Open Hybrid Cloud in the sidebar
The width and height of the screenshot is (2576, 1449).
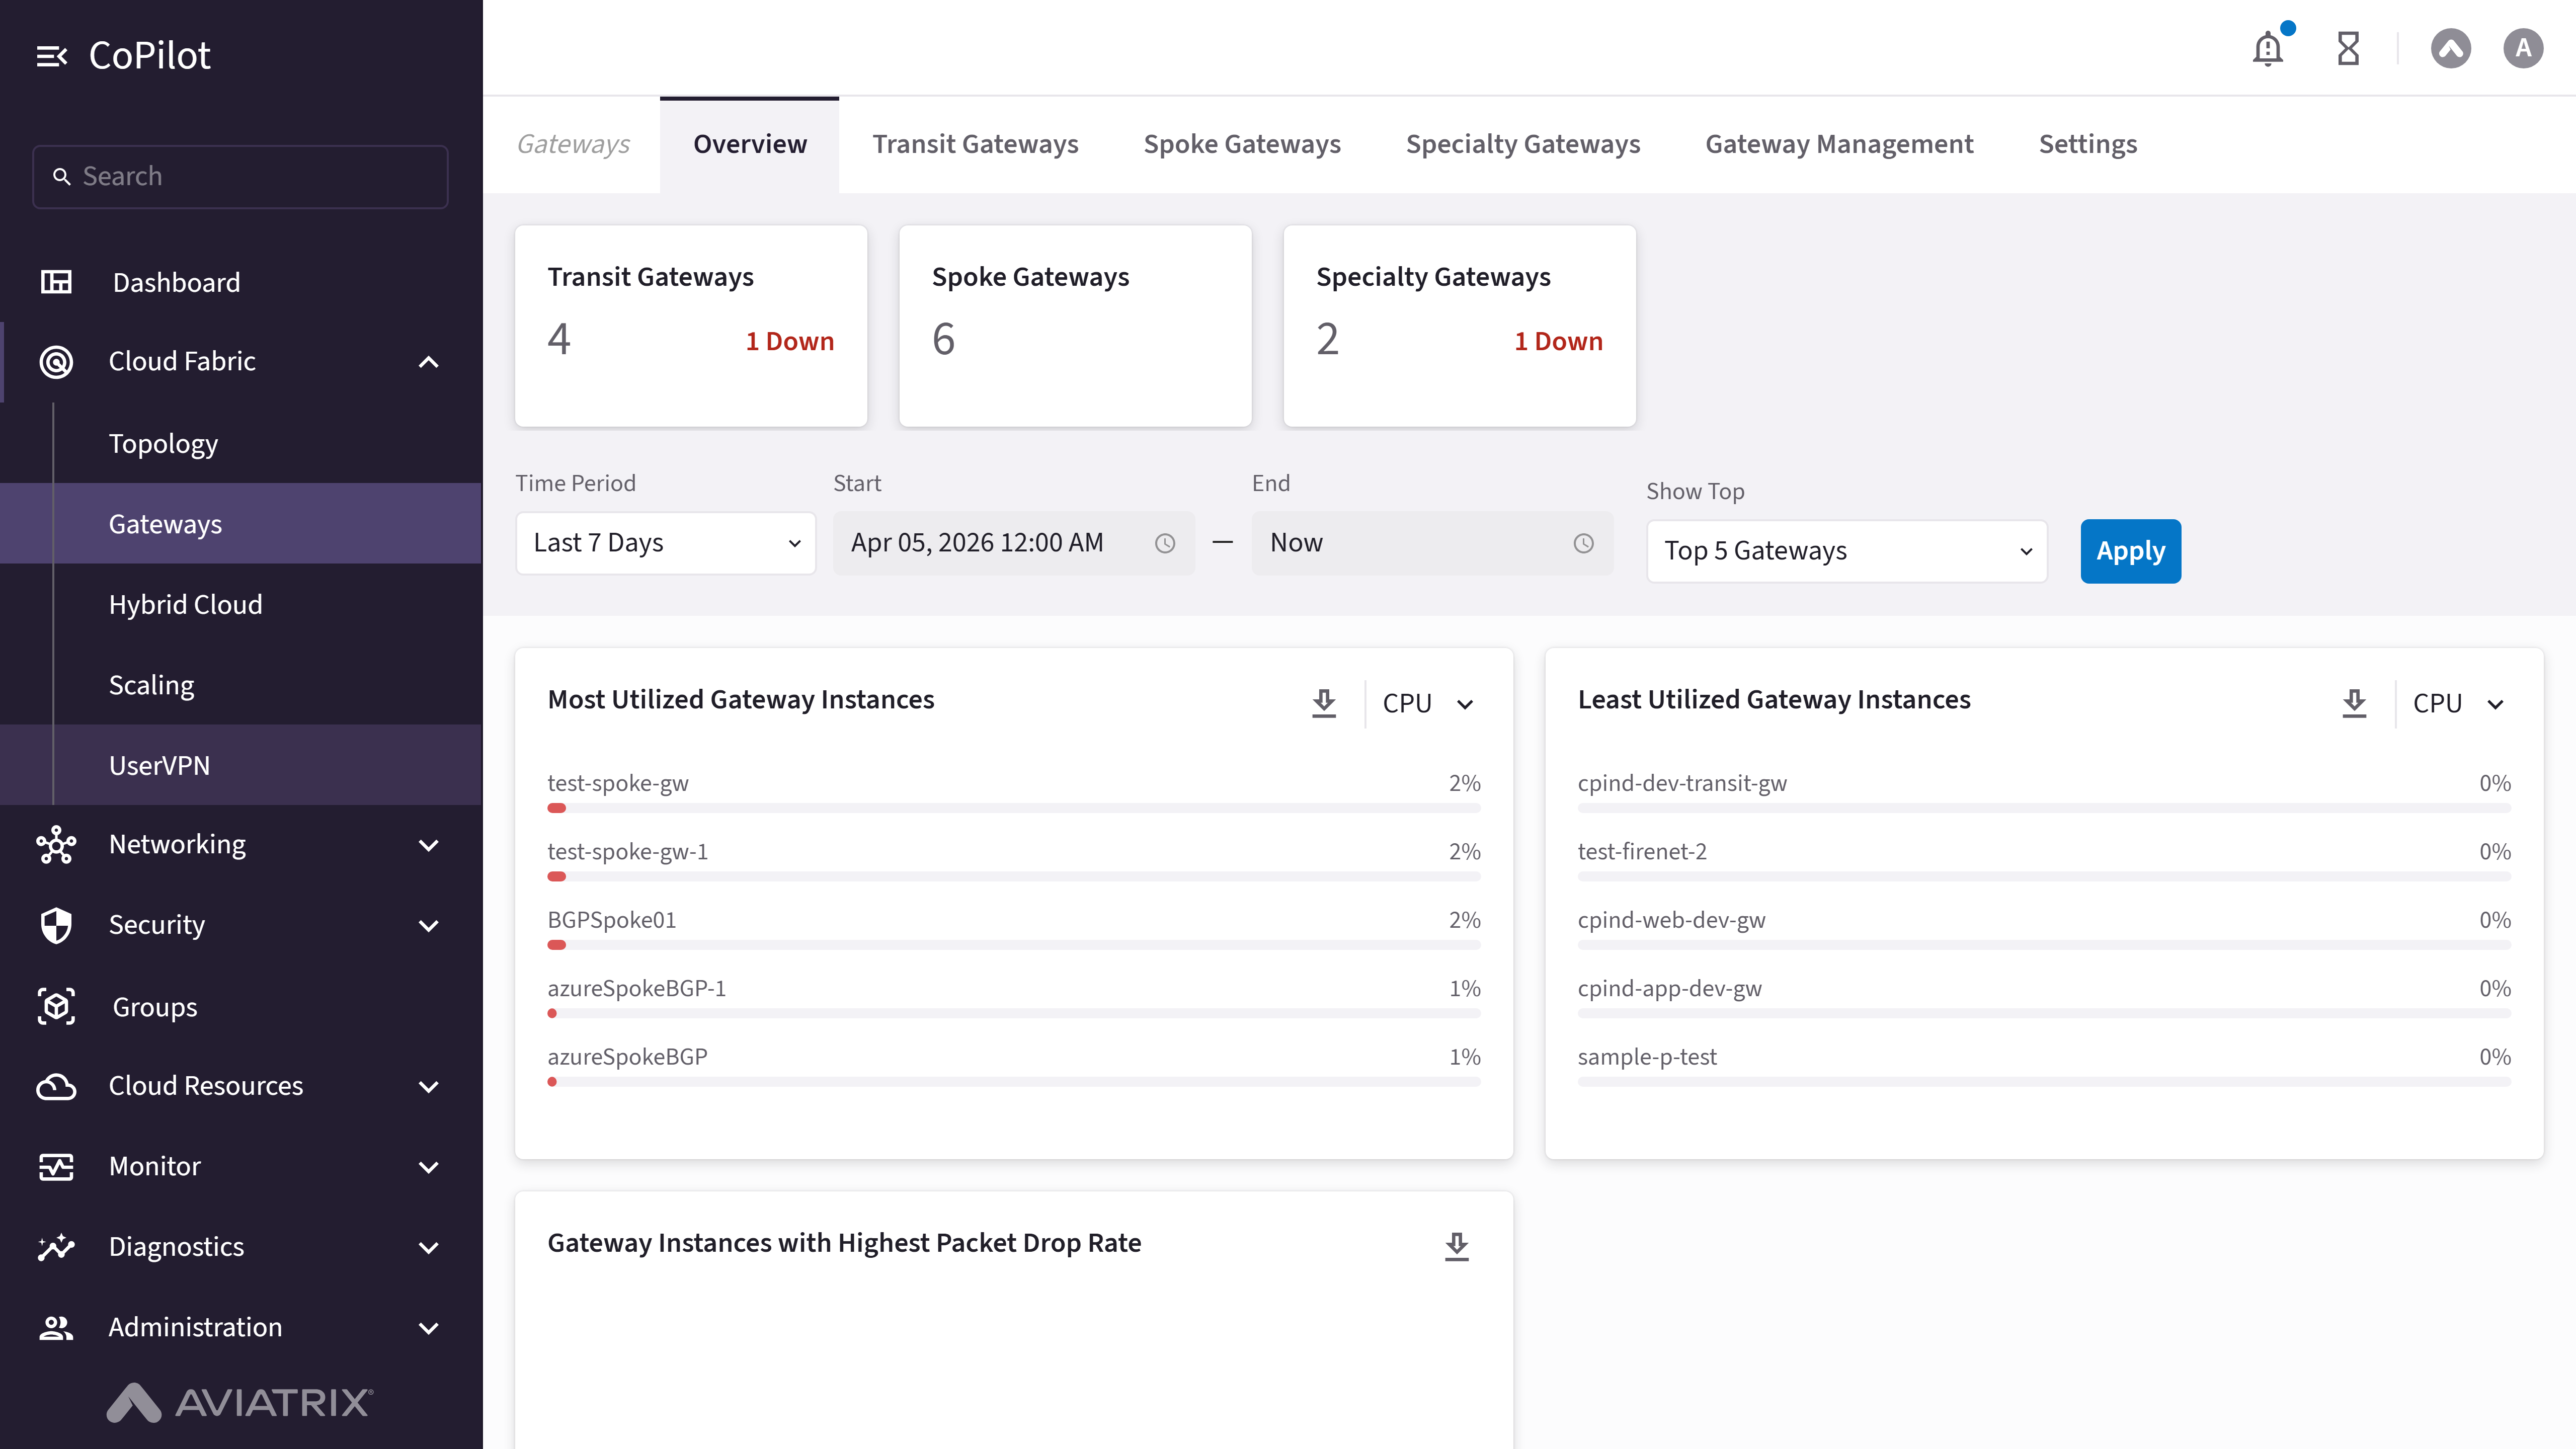[241, 604]
